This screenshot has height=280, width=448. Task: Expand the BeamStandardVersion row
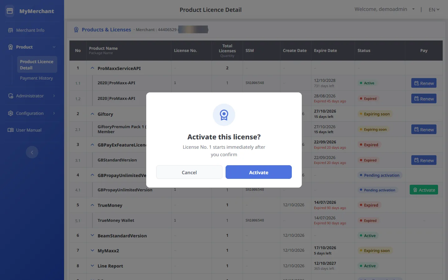pos(92,236)
